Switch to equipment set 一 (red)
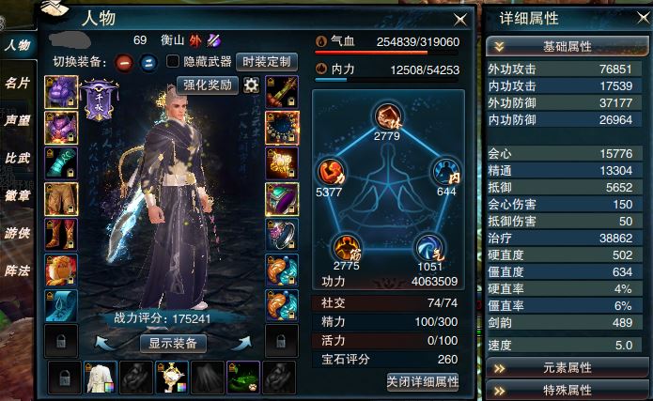This screenshot has height=401, width=653. point(124,63)
